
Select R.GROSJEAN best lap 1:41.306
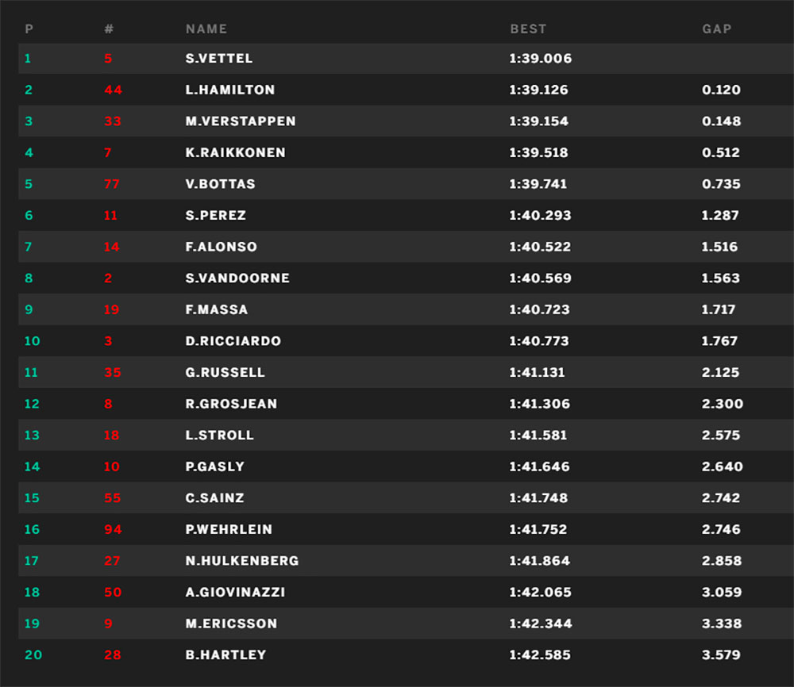click(539, 403)
